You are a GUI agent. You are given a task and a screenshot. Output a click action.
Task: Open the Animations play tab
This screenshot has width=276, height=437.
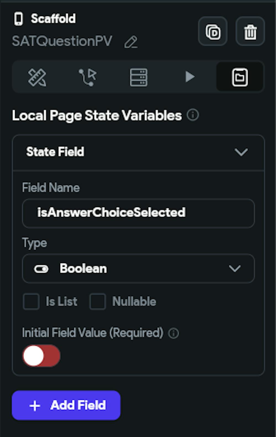click(190, 77)
